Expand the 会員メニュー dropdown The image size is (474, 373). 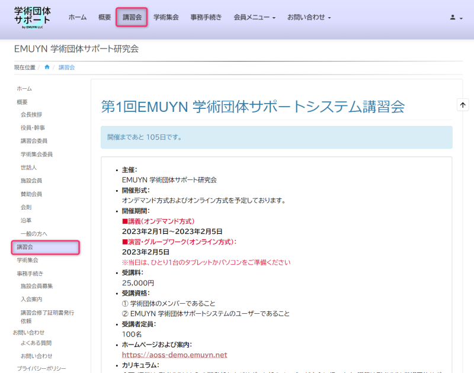pos(255,18)
